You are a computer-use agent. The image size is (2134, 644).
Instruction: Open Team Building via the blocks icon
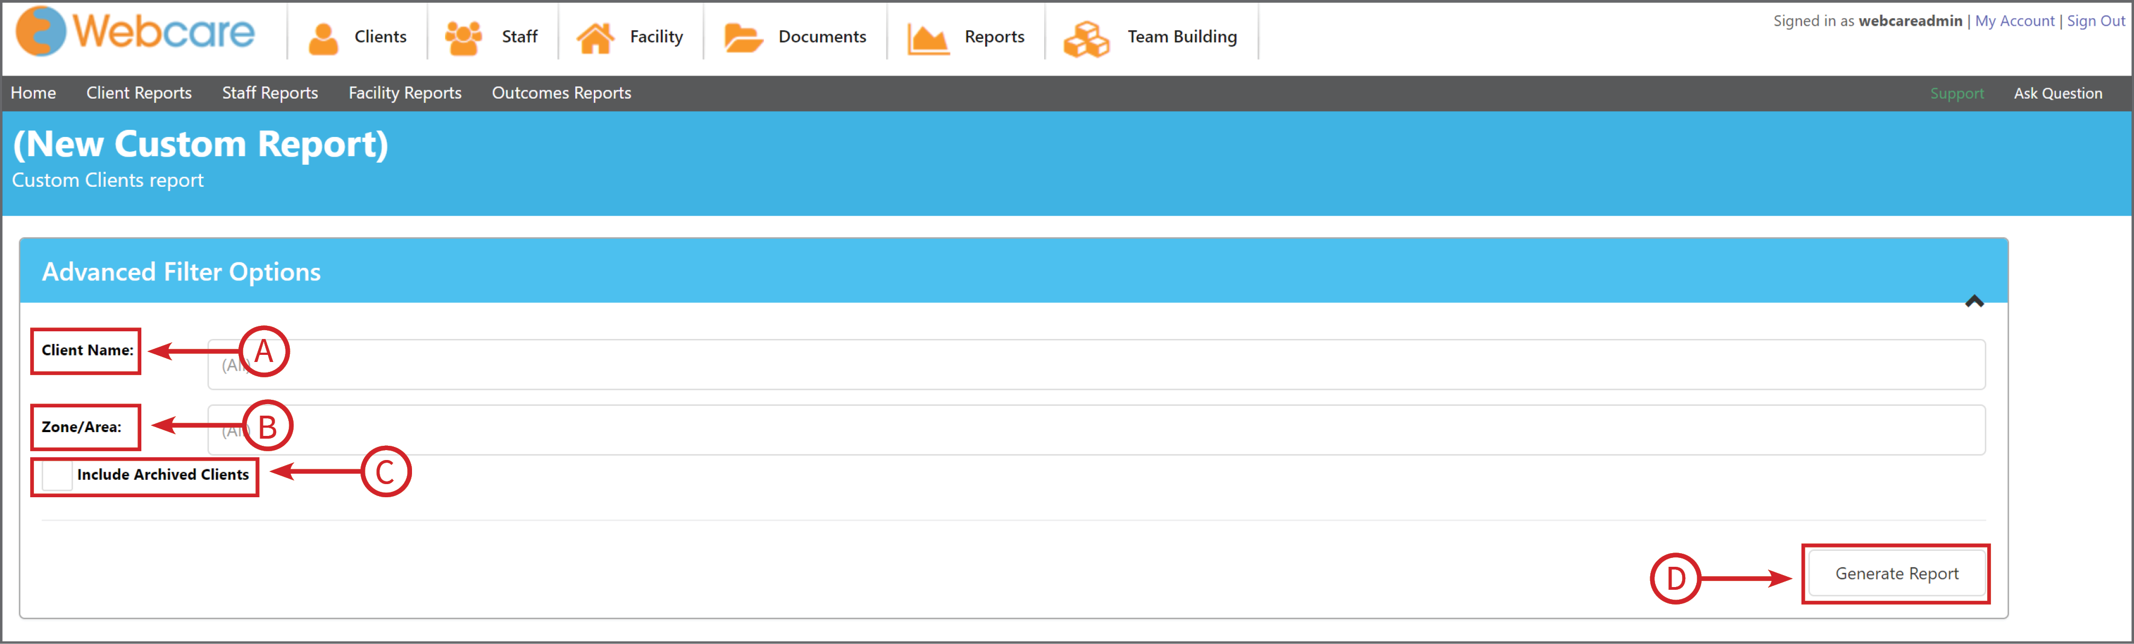[1086, 39]
